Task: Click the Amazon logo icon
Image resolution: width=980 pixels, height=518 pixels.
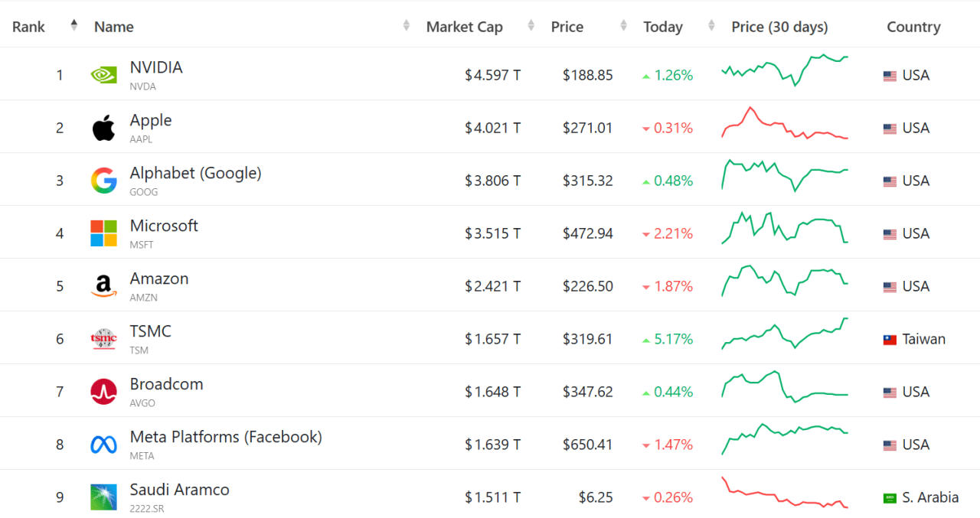Action: pyautogui.click(x=104, y=286)
